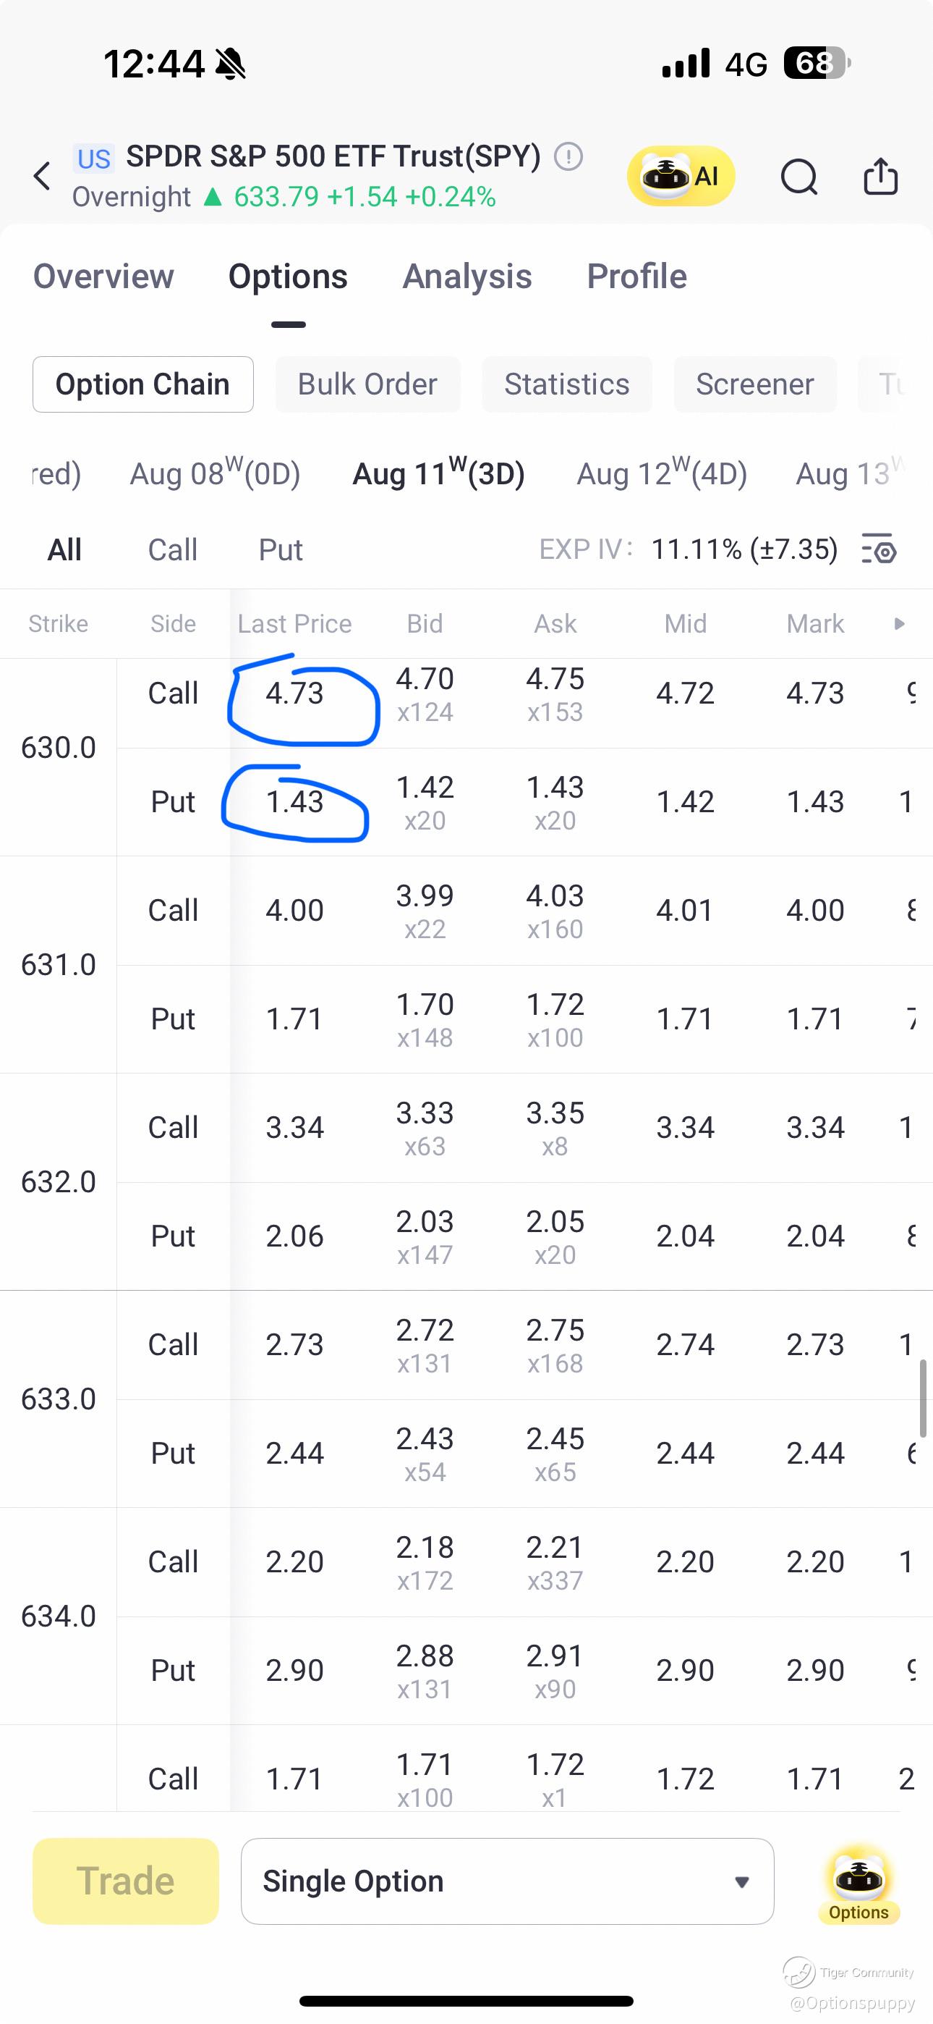
Task: Select the Aug 08 (0D) expiry
Action: click(x=216, y=473)
